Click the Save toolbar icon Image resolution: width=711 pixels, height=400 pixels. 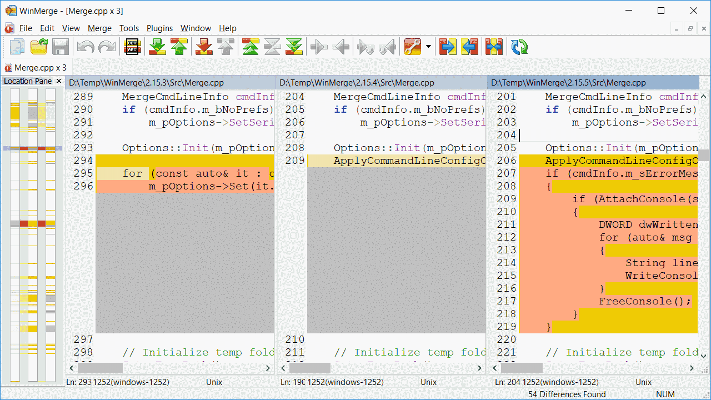pyautogui.click(x=60, y=47)
